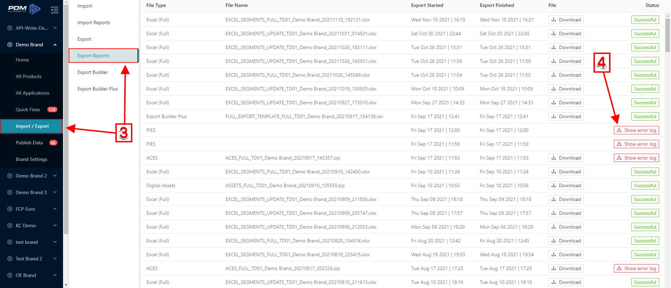Click the Quick Fixes 154 badge

[x=52, y=110]
